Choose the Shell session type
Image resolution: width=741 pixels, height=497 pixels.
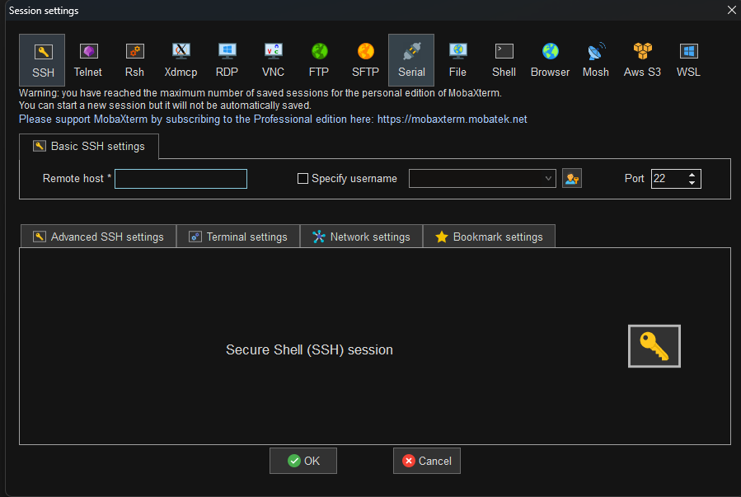(504, 60)
